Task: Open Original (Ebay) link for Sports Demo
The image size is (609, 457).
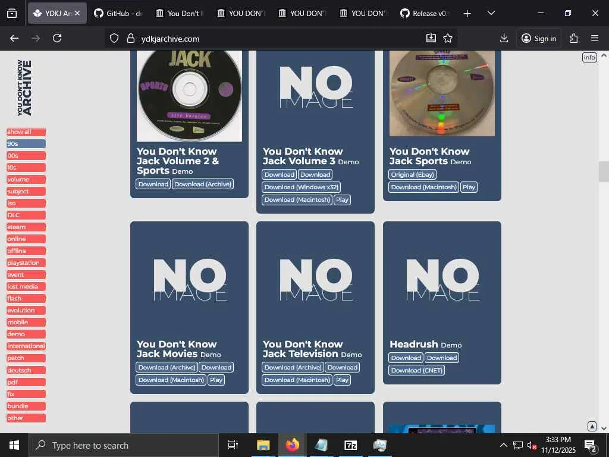Action: (413, 175)
